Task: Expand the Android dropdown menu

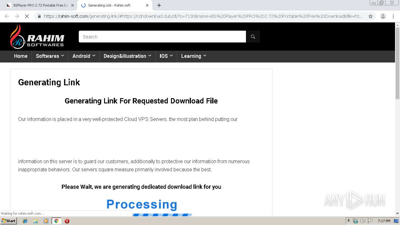Action: (x=84, y=56)
